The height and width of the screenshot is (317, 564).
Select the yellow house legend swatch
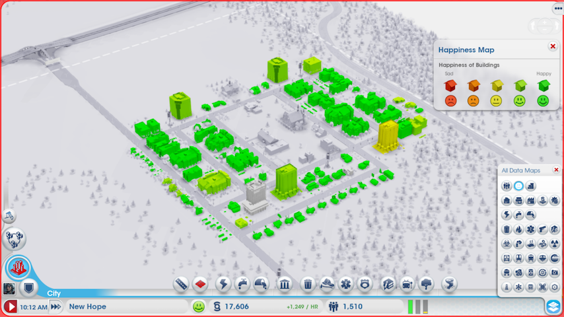497,86
